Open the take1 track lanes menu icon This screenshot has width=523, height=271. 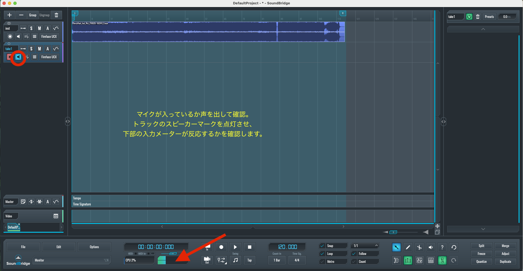coord(35,57)
